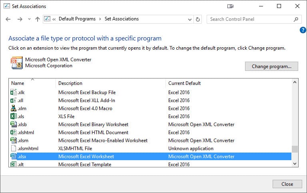The height and width of the screenshot is (193, 307).
Task: Click the .xlk file type icon
Action: 14,92
